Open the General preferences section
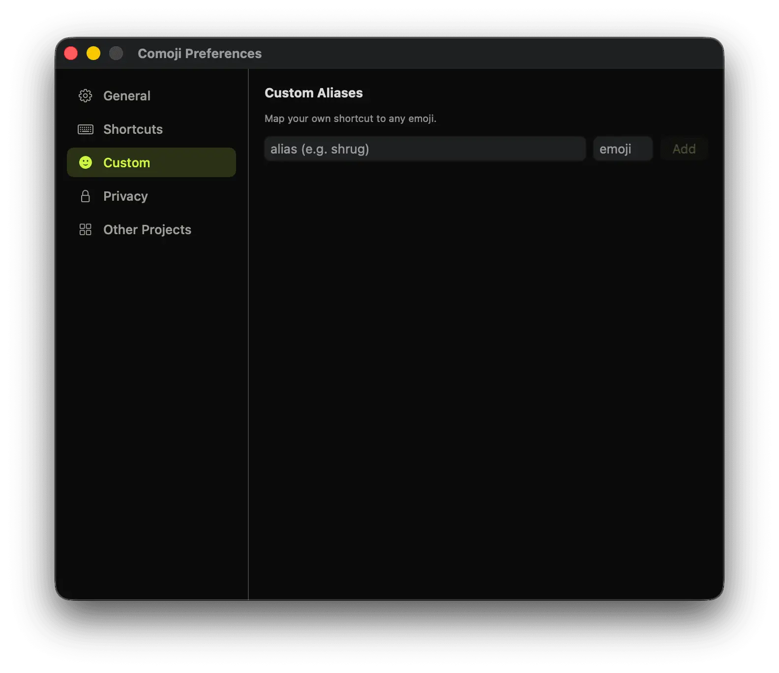Viewport: 779px width, 673px height. pyautogui.click(x=151, y=95)
